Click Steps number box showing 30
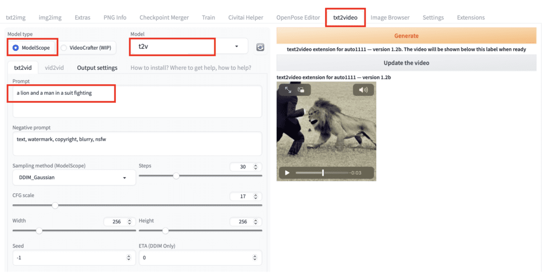 pos(246,167)
